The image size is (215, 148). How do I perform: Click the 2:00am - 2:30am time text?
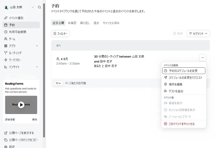tap(68, 64)
